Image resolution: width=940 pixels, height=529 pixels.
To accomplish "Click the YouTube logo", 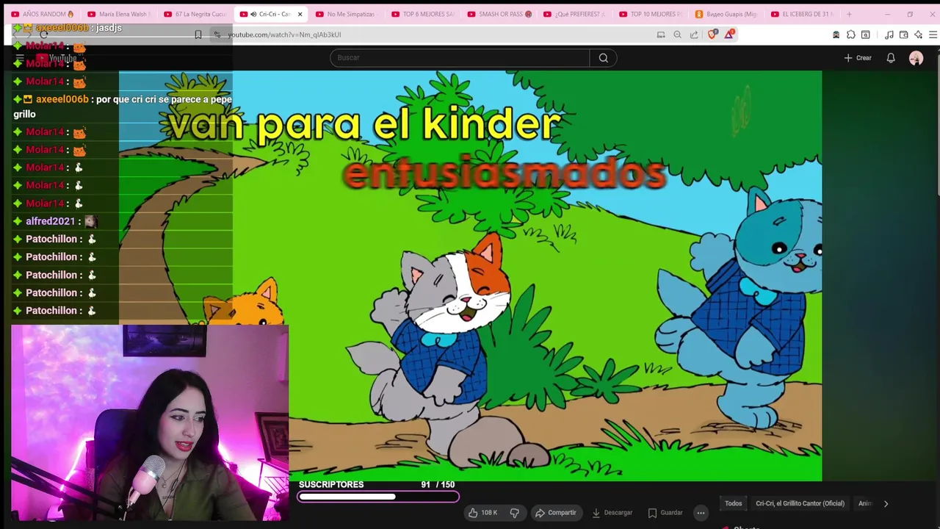I will 57,58.
